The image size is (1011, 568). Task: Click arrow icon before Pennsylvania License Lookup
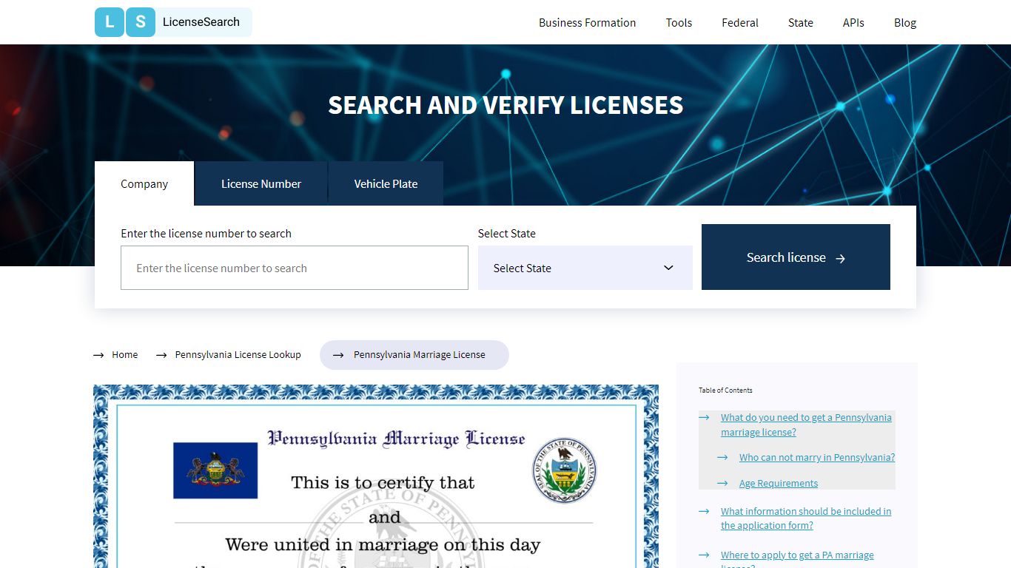coord(161,356)
